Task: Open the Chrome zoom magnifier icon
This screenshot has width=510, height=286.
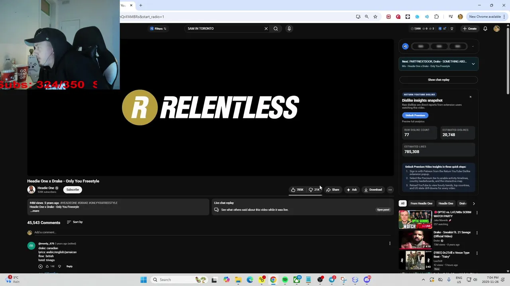Action: (x=367, y=17)
